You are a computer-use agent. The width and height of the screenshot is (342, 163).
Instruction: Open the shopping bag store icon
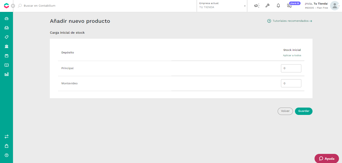[x=7, y=146]
